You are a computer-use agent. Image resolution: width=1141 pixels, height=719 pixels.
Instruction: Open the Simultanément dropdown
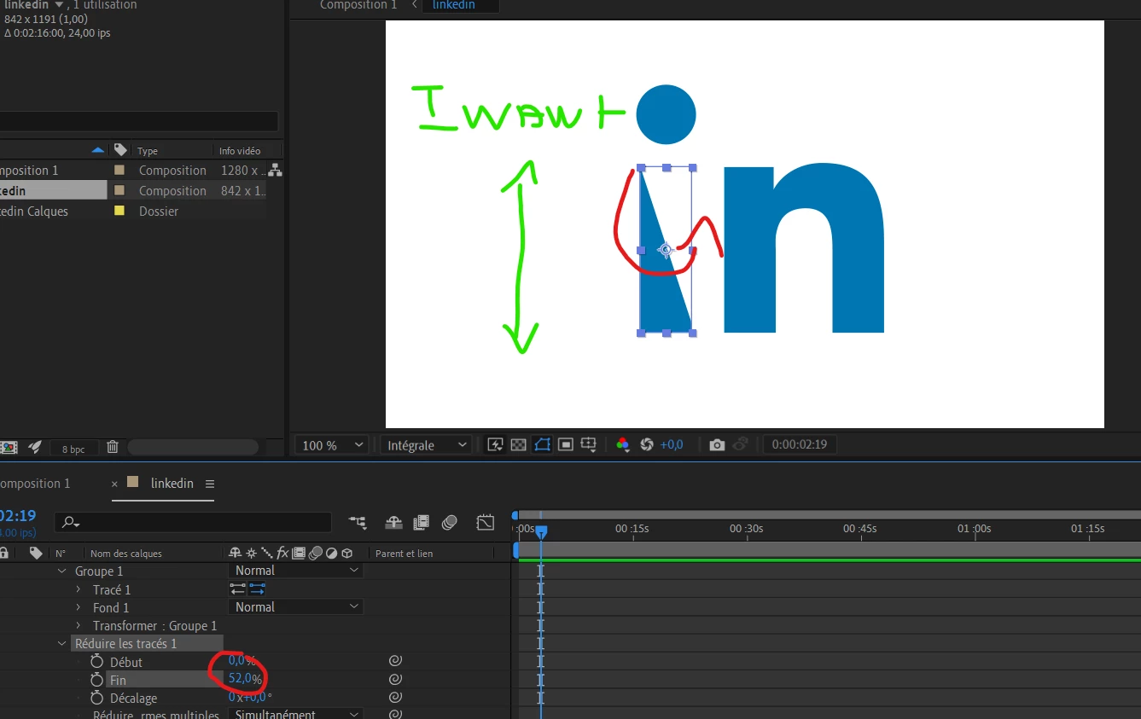(x=296, y=715)
